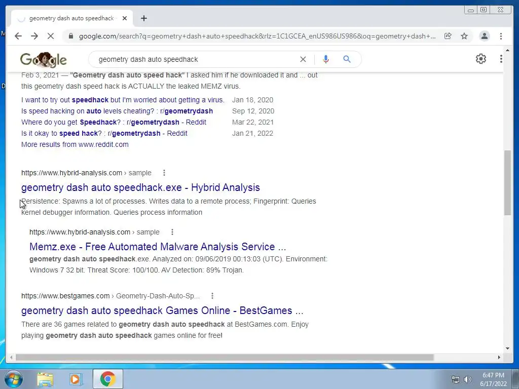The height and width of the screenshot is (389, 519).
Task: Open a new browser tab
Action: [x=143, y=18]
